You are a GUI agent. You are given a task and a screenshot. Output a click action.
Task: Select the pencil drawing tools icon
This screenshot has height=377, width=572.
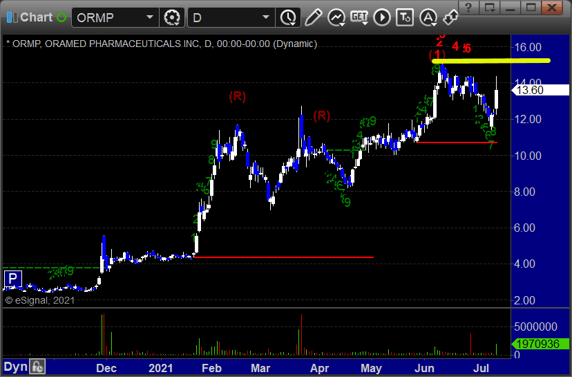(313, 17)
